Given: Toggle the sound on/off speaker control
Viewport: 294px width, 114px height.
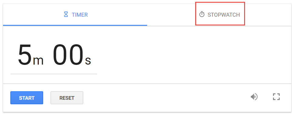Looking at the screenshot, I should 254,97.
